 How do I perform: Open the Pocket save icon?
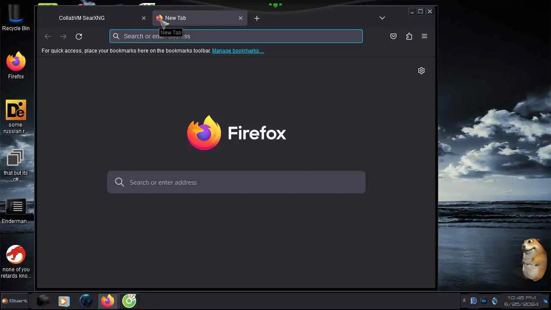pyautogui.click(x=393, y=37)
